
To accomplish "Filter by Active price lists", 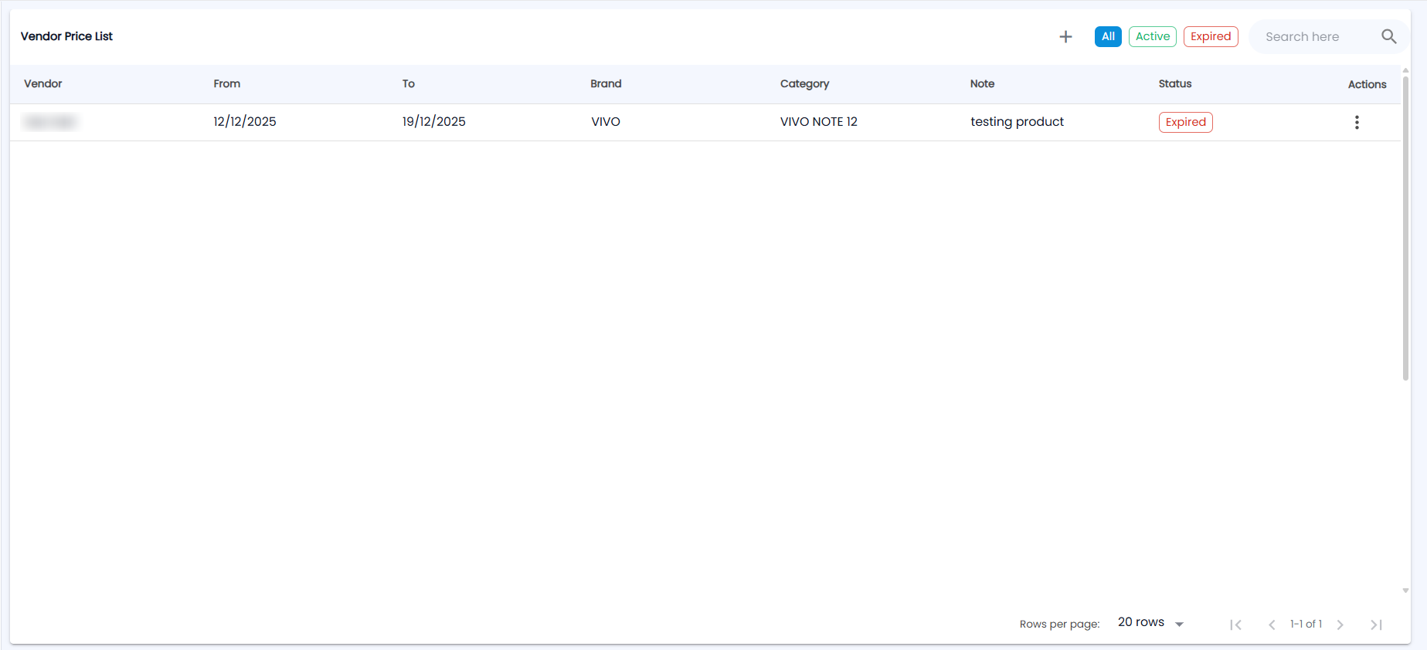I will [x=1153, y=36].
